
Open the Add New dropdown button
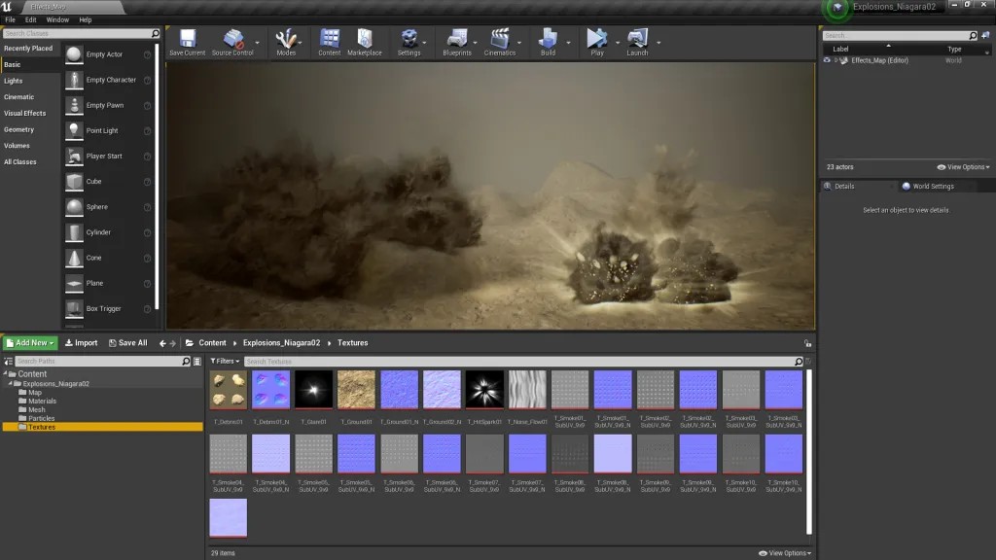pyautogui.click(x=30, y=343)
